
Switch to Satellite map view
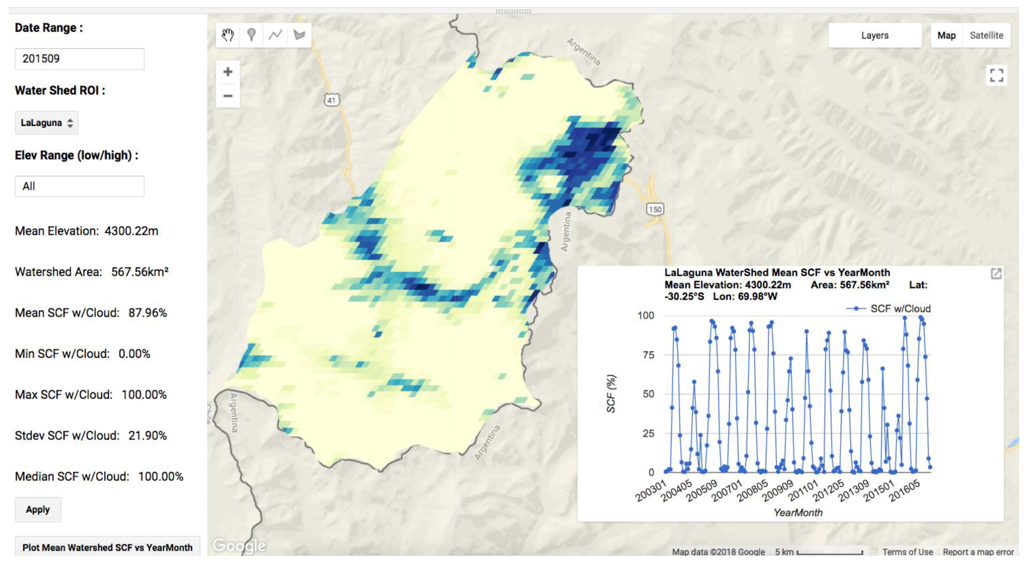click(986, 35)
